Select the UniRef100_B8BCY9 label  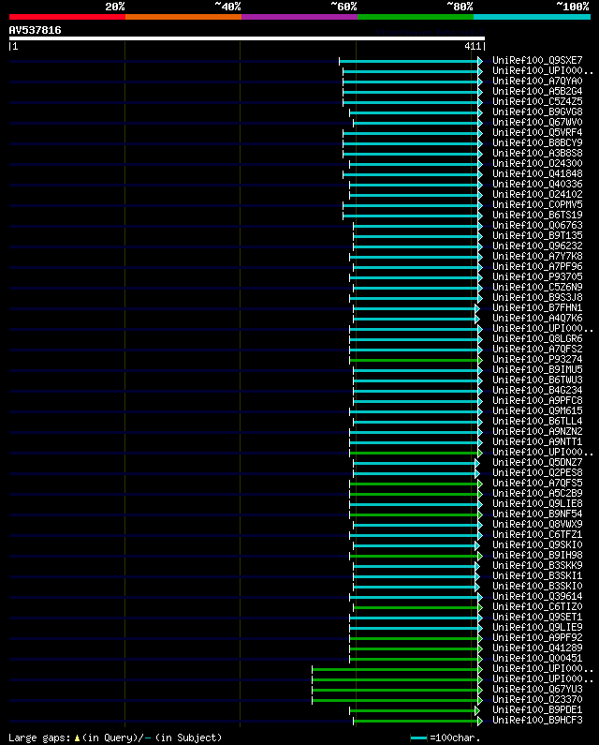[537, 143]
